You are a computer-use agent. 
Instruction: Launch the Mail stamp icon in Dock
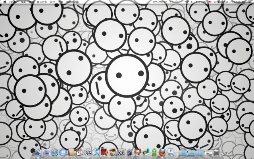pos(46,153)
